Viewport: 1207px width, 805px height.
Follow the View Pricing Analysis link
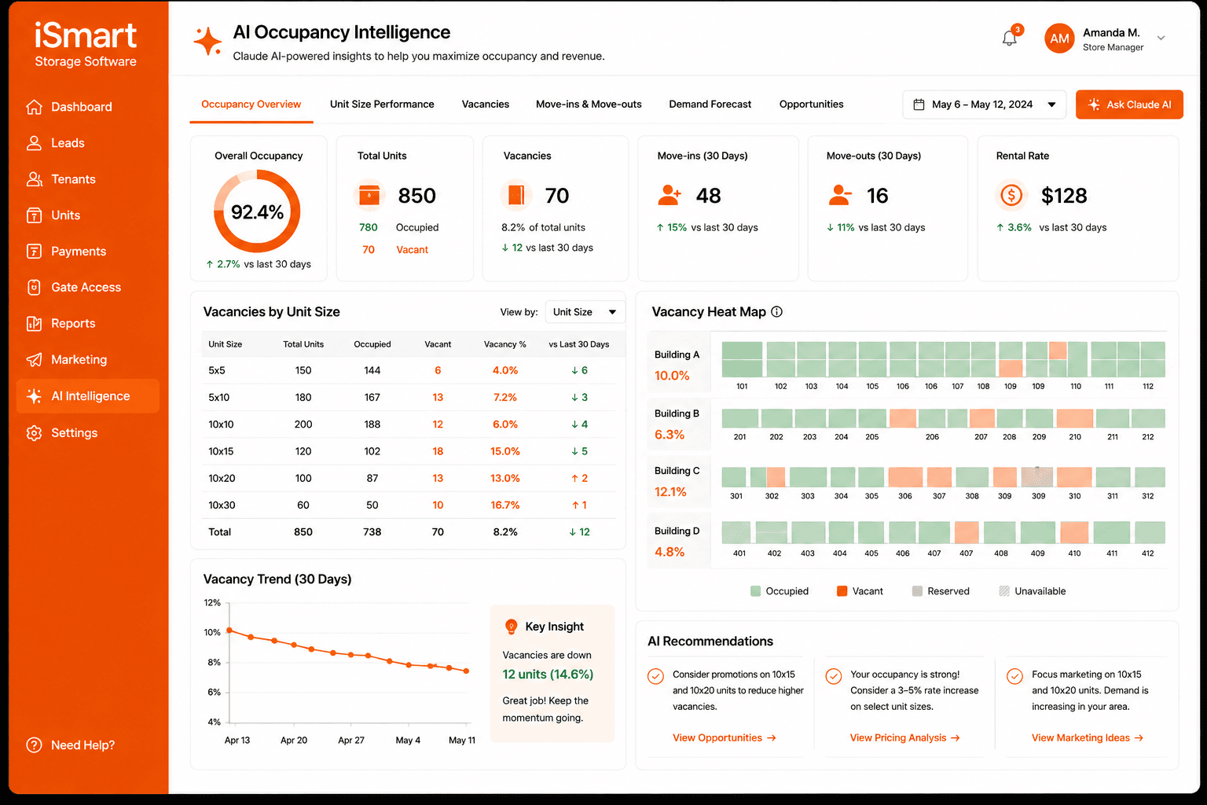(x=904, y=738)
